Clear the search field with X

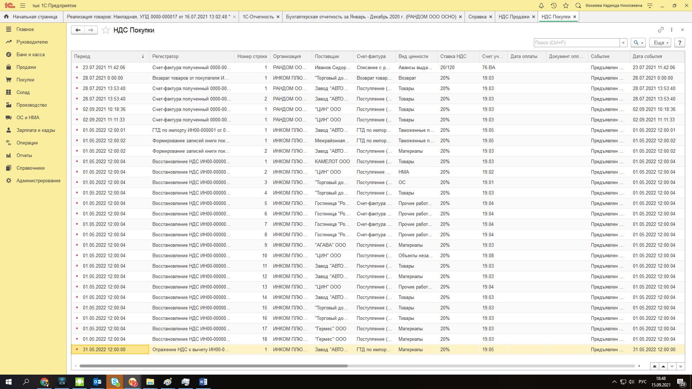pos(623,43)
